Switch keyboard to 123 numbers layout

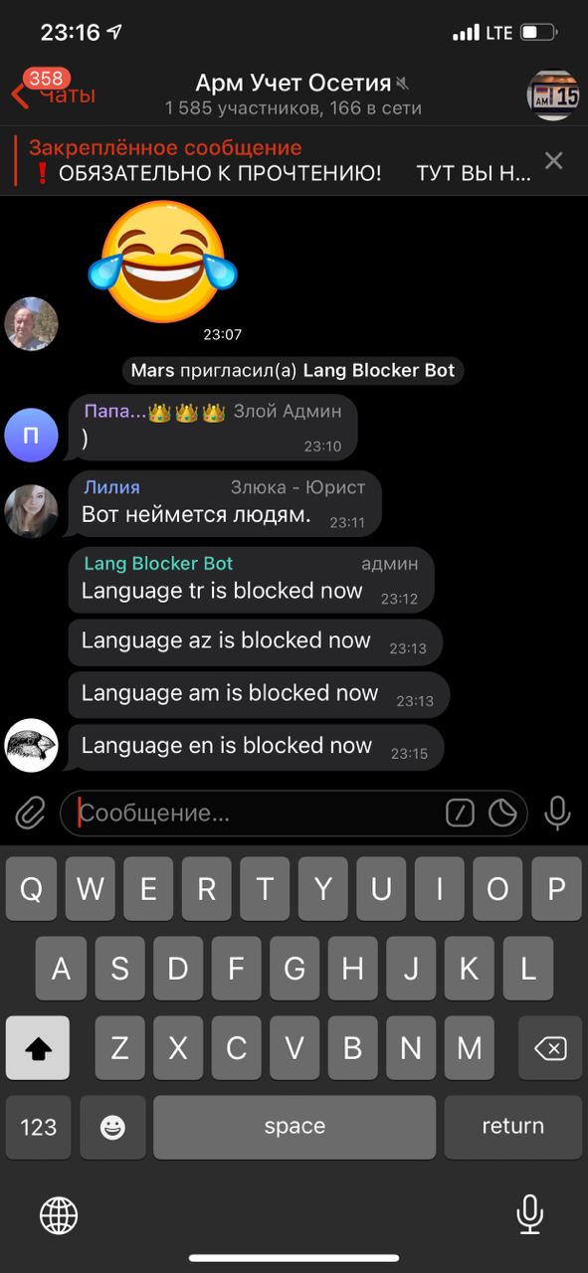38,1127
